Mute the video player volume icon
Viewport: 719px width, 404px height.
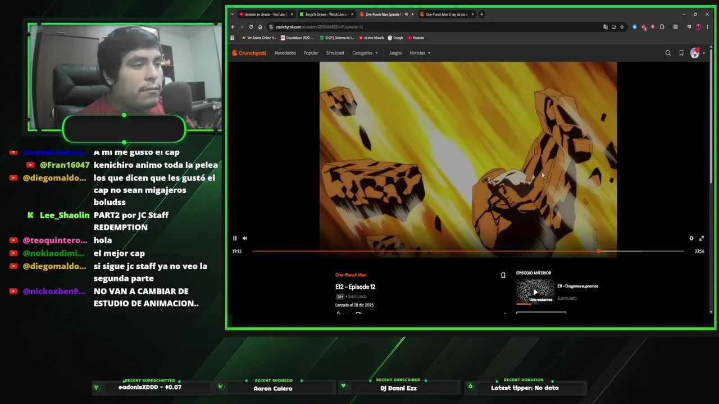click(245, 238)
